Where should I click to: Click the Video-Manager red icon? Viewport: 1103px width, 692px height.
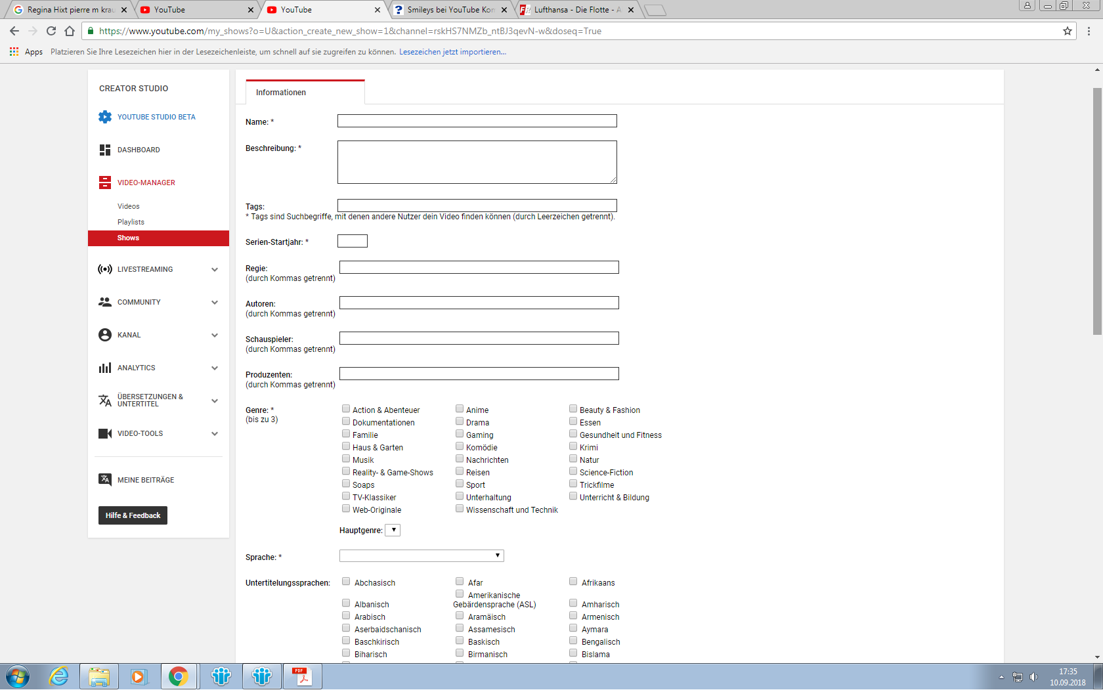point(105,183)
